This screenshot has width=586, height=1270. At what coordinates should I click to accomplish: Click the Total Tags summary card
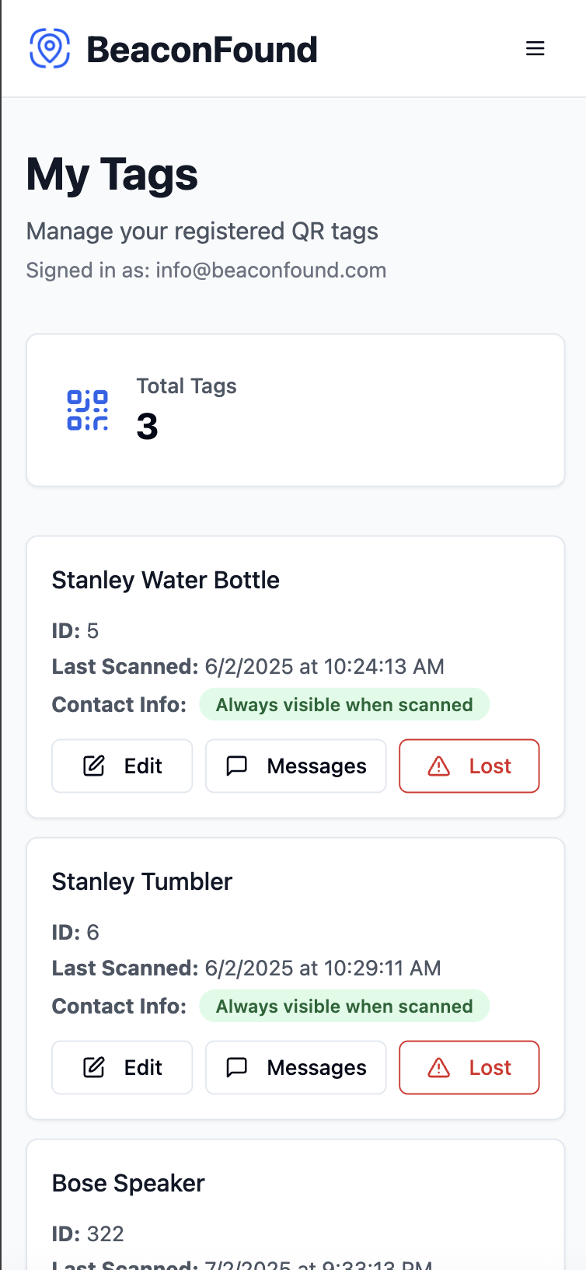[x=295, y=410]
